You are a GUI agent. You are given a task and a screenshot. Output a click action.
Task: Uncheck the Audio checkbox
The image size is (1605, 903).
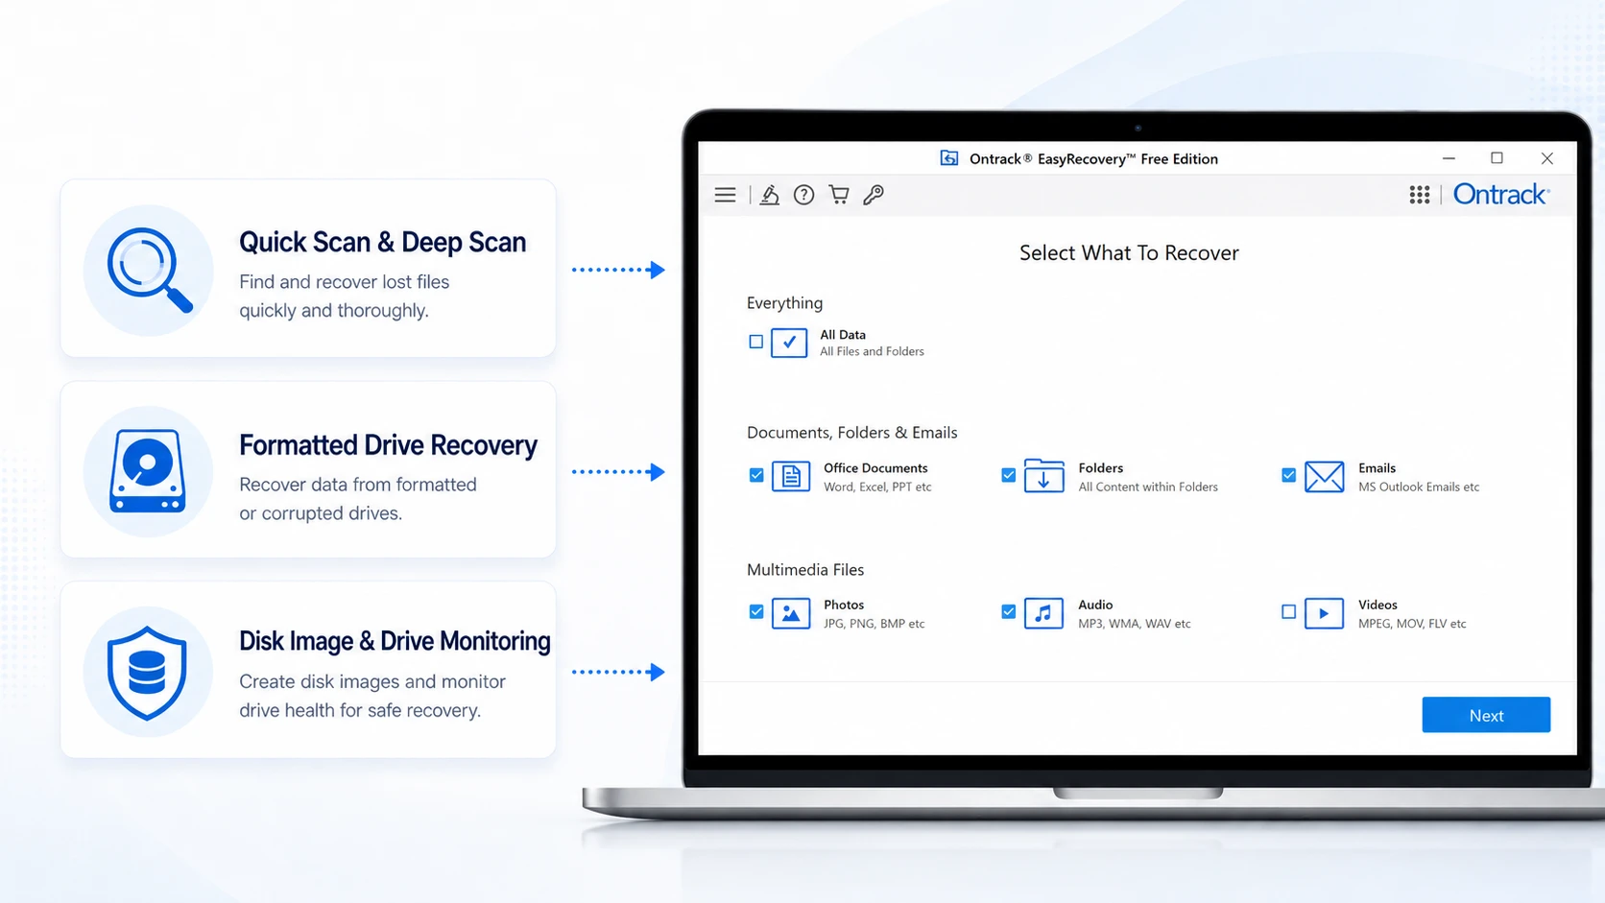pyautogui.click(x=1008, y=611)
